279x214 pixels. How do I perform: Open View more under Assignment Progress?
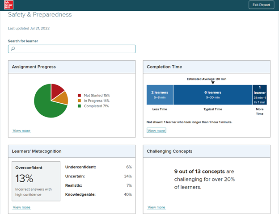point(21,130)
